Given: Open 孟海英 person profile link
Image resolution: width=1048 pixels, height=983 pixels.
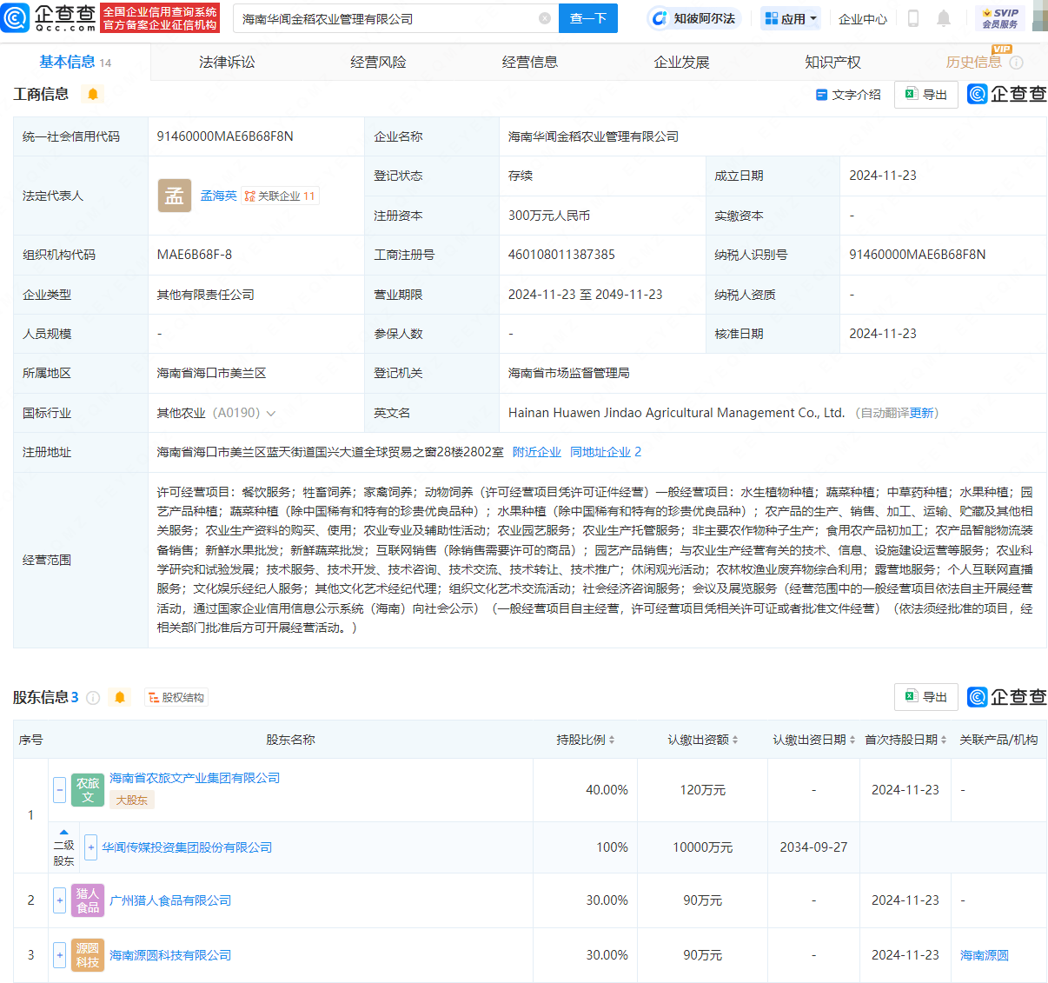Looking at the screenshot, I should tap(218, 196).
